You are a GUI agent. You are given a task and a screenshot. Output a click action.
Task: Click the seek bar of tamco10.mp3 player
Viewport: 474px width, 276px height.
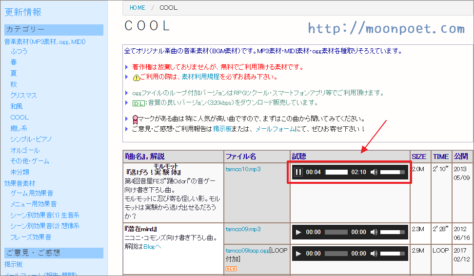pos(336,172)
